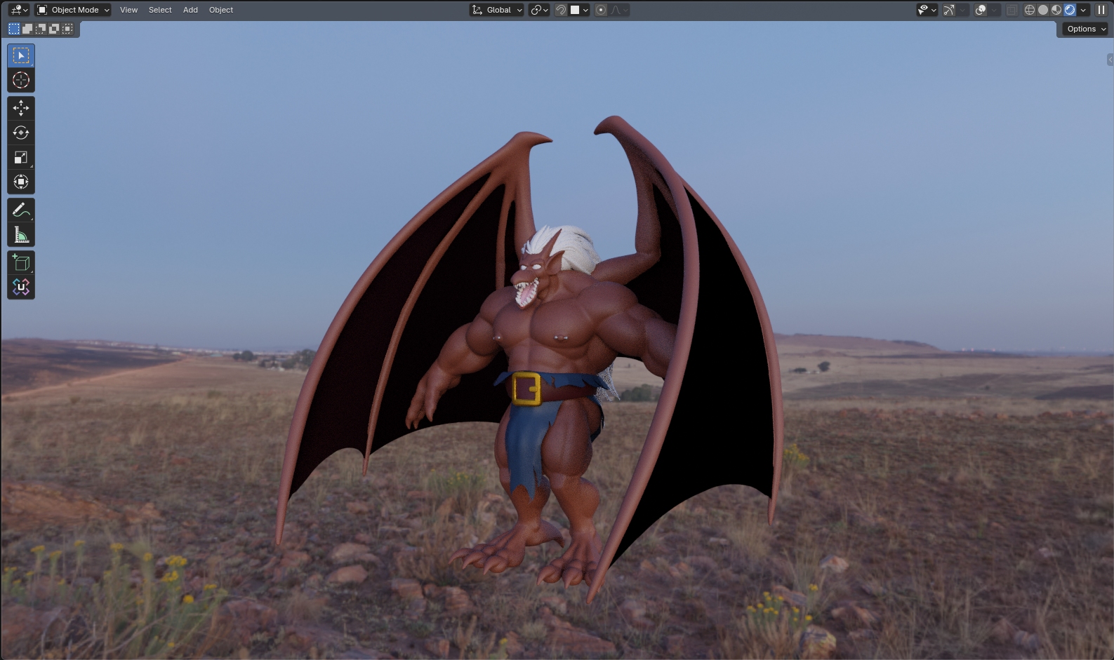
Task: Select the Cursor tool in the toolbar
Action: [21, 81]
